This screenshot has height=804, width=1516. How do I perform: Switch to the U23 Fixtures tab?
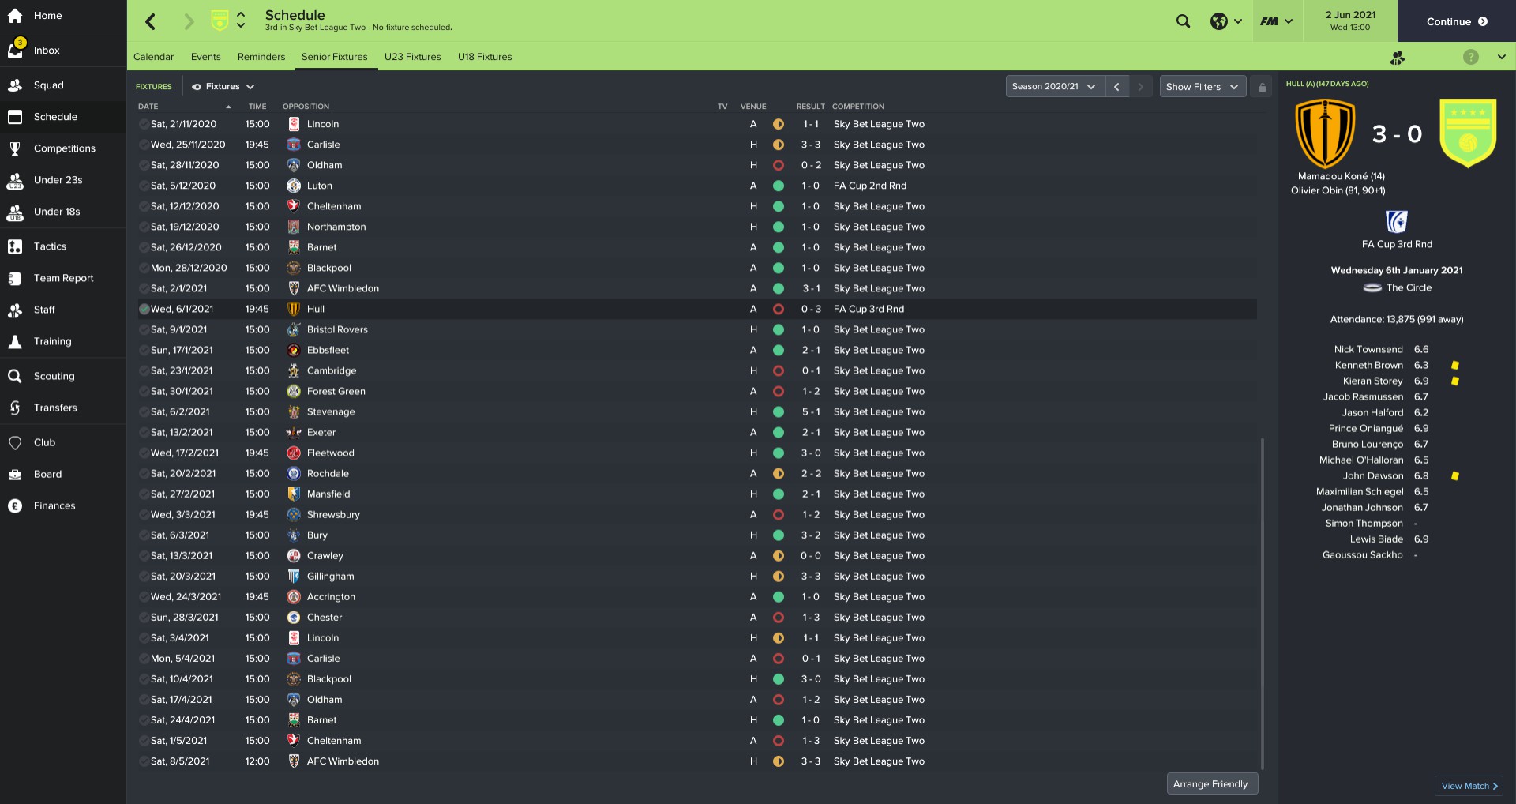[412, 57]
